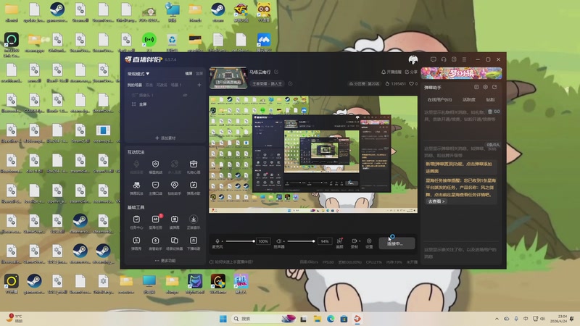Click the microphone 100% value field
The image size is (580, 326).
[x=263, y=241]
